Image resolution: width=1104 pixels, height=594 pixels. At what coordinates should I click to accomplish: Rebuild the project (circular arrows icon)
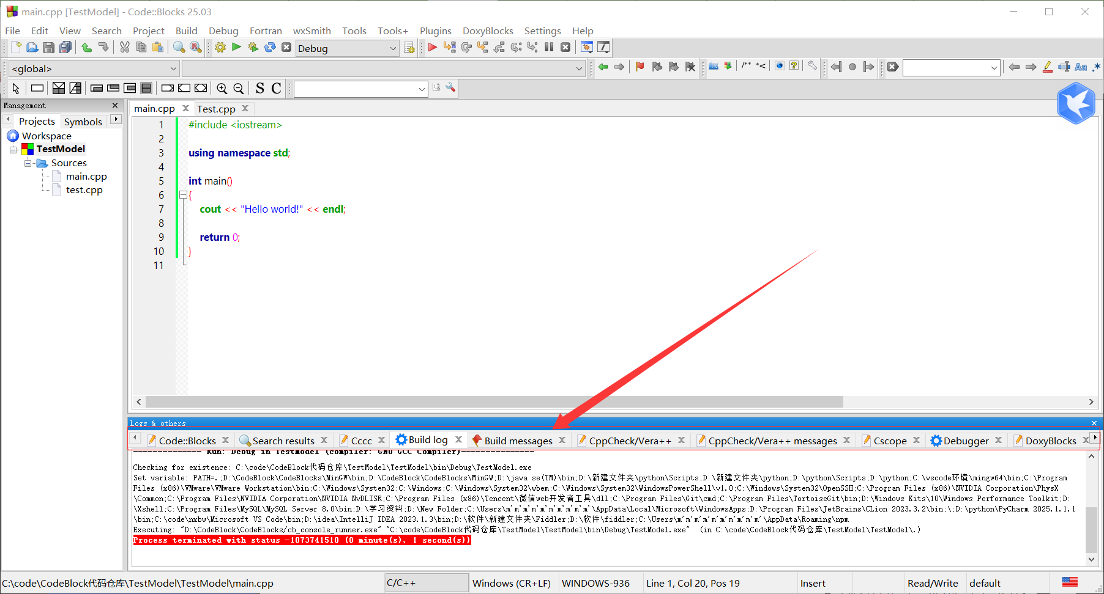[269, 47]
